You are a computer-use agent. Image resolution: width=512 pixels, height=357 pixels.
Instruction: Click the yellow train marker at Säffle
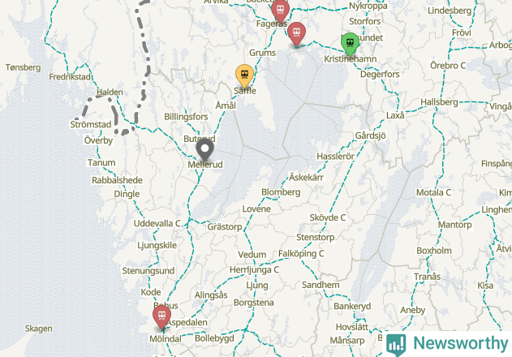tap(244, 75)
